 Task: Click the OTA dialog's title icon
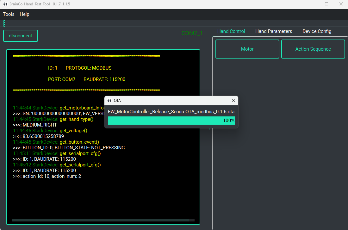tap(109, 101)
